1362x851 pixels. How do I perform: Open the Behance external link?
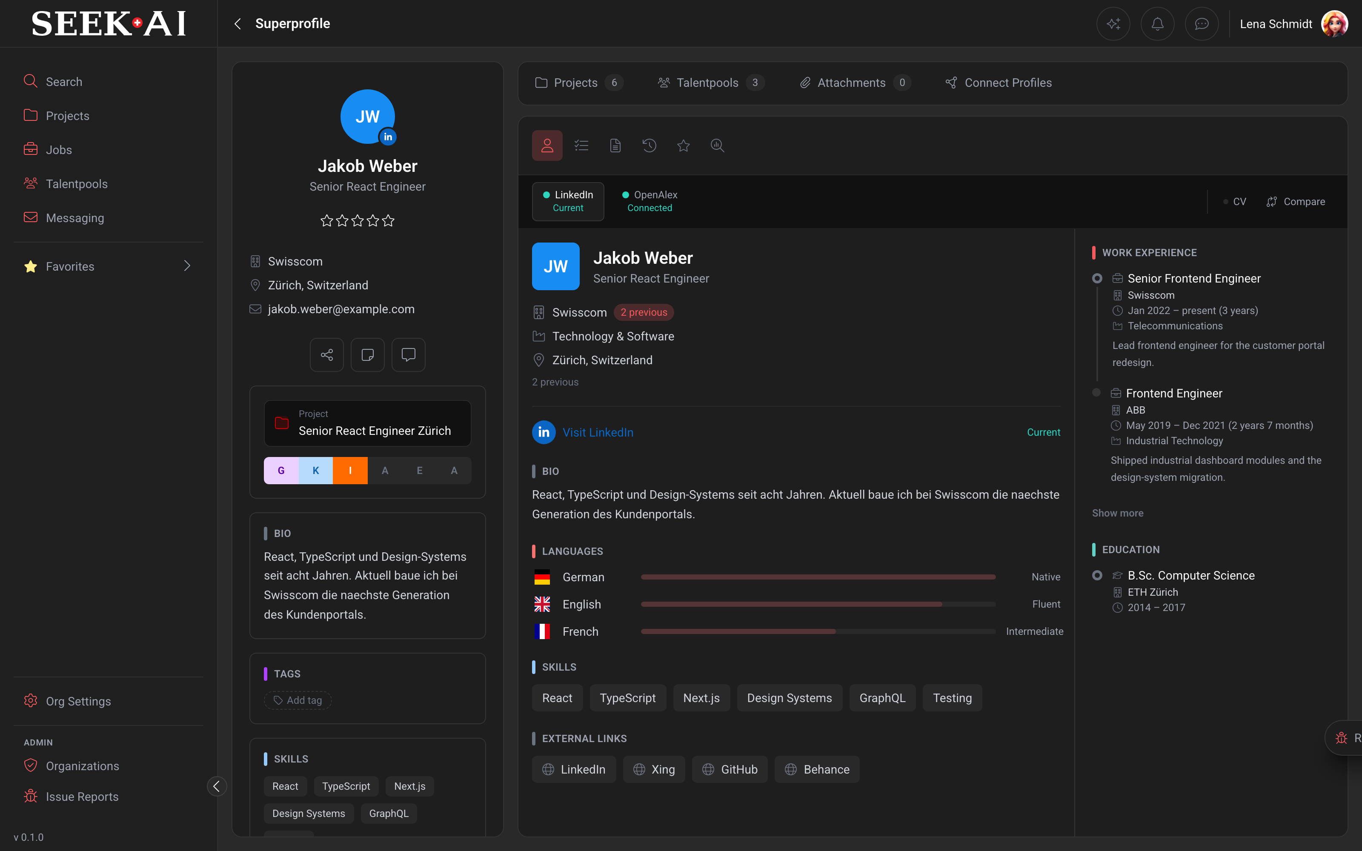click(x=817, y=769)
